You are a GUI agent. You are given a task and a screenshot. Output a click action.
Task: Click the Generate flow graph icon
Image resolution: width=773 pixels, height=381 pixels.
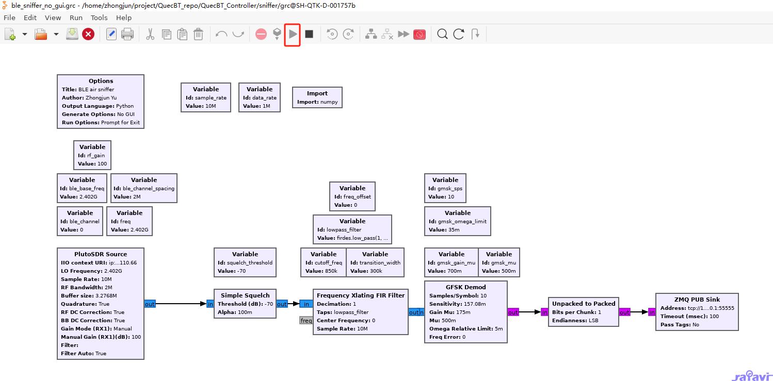(x=277, y=35)
